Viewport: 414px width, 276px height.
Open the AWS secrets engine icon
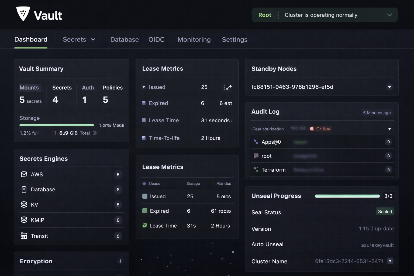(24, 174)
